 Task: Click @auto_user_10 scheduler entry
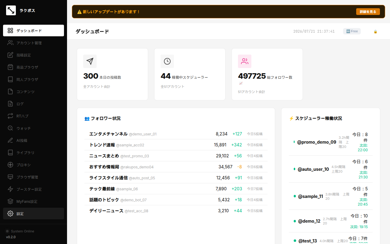(x=331, y=169)
